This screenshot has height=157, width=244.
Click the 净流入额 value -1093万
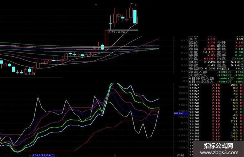tap(224, 72)
